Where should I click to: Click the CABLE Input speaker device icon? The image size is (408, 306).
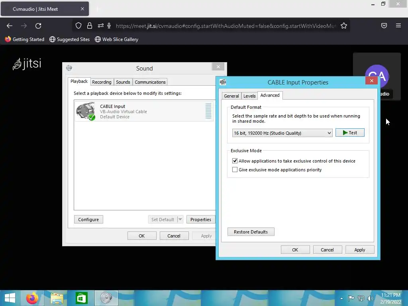(86, 111)
